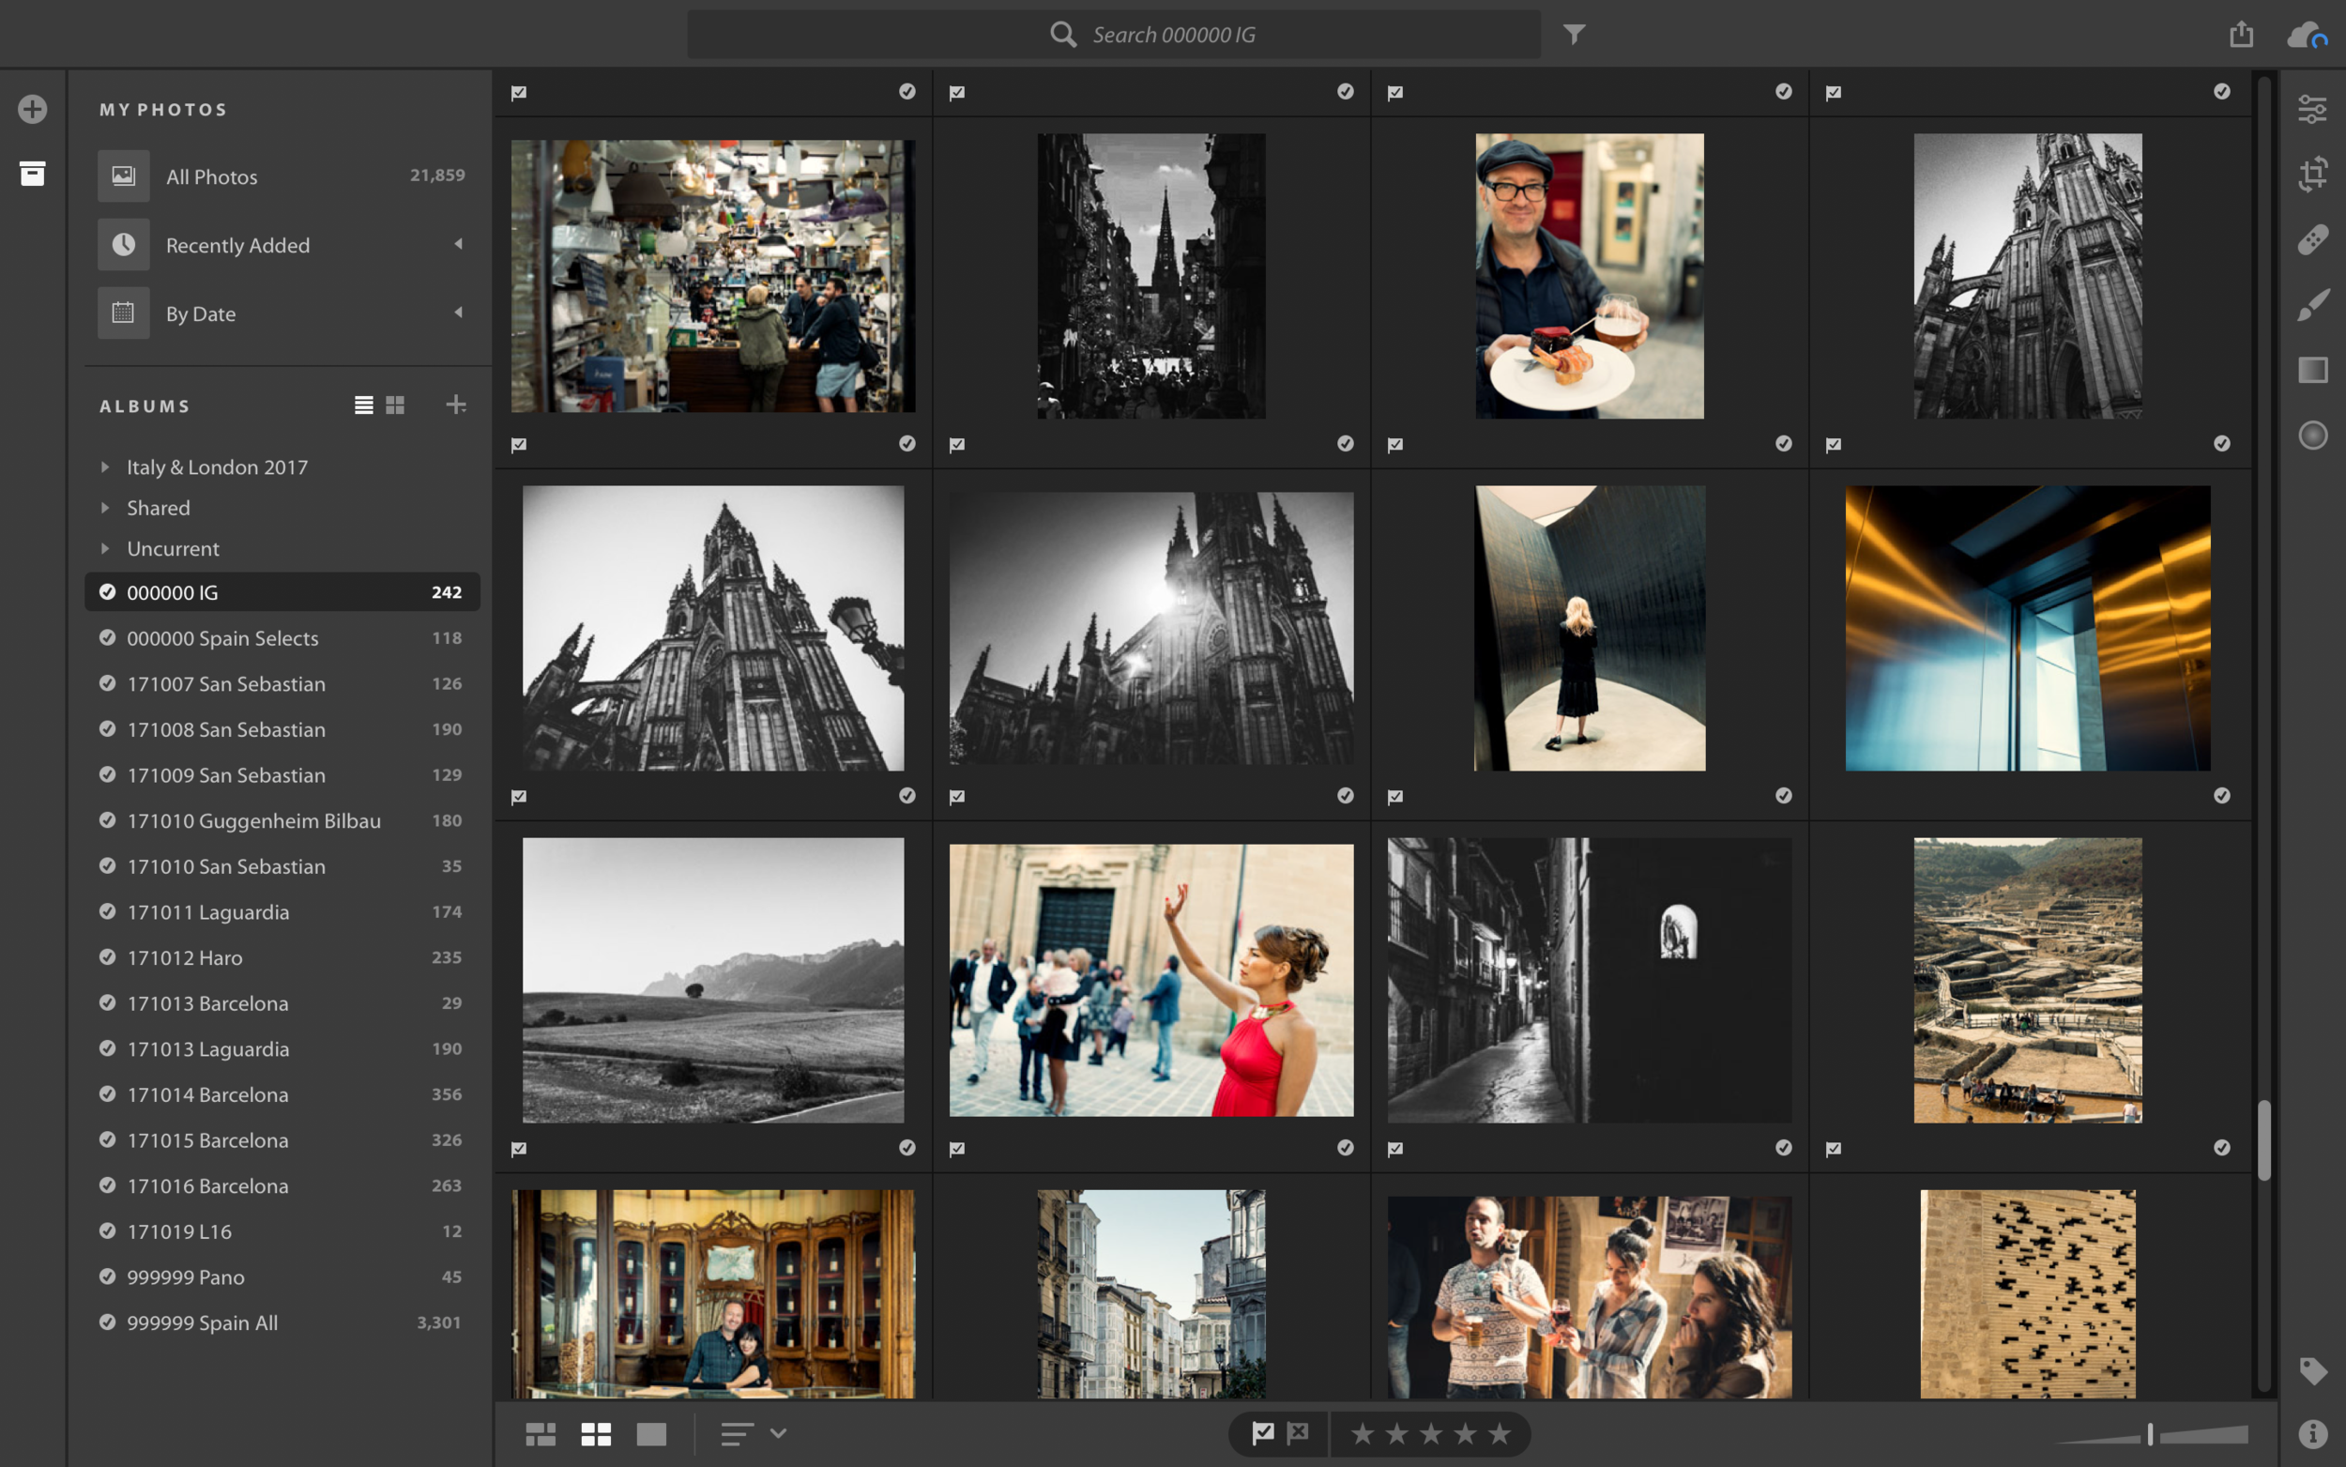The width and height of the screenshot is (2346, 1467).
Task: Expand the Shared album group
Action: click(x=105, y=507)
